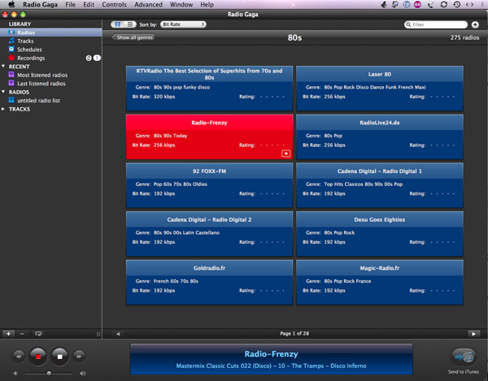Skip to previous station
Image resolution: width=488 pixels, height=381 pixels.
[19, 357]
